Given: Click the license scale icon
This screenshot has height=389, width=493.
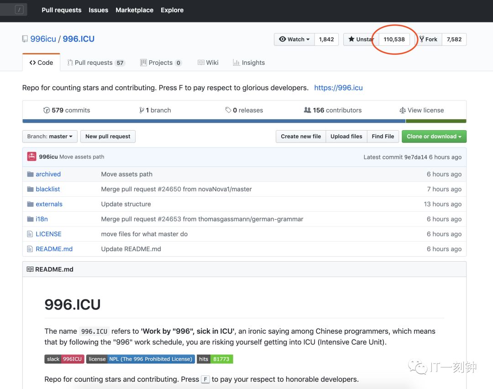Looking at the screenshot, I should pyautogui.click(x=403, y=110).
